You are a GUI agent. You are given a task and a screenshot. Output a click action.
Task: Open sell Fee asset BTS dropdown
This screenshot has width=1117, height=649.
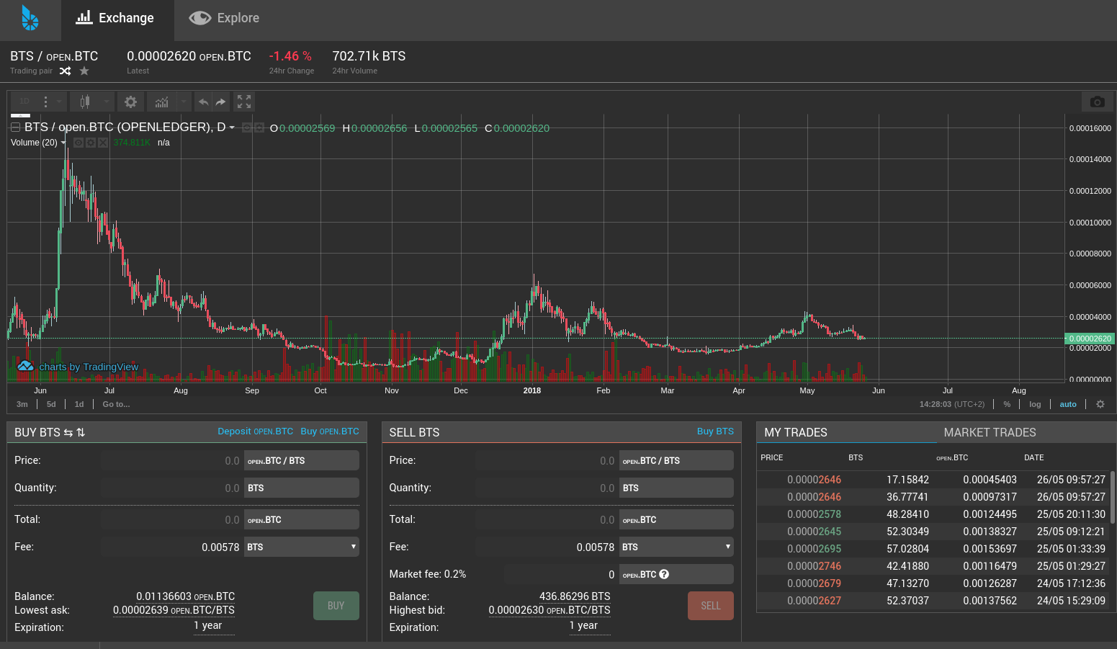tap(676, 547)
